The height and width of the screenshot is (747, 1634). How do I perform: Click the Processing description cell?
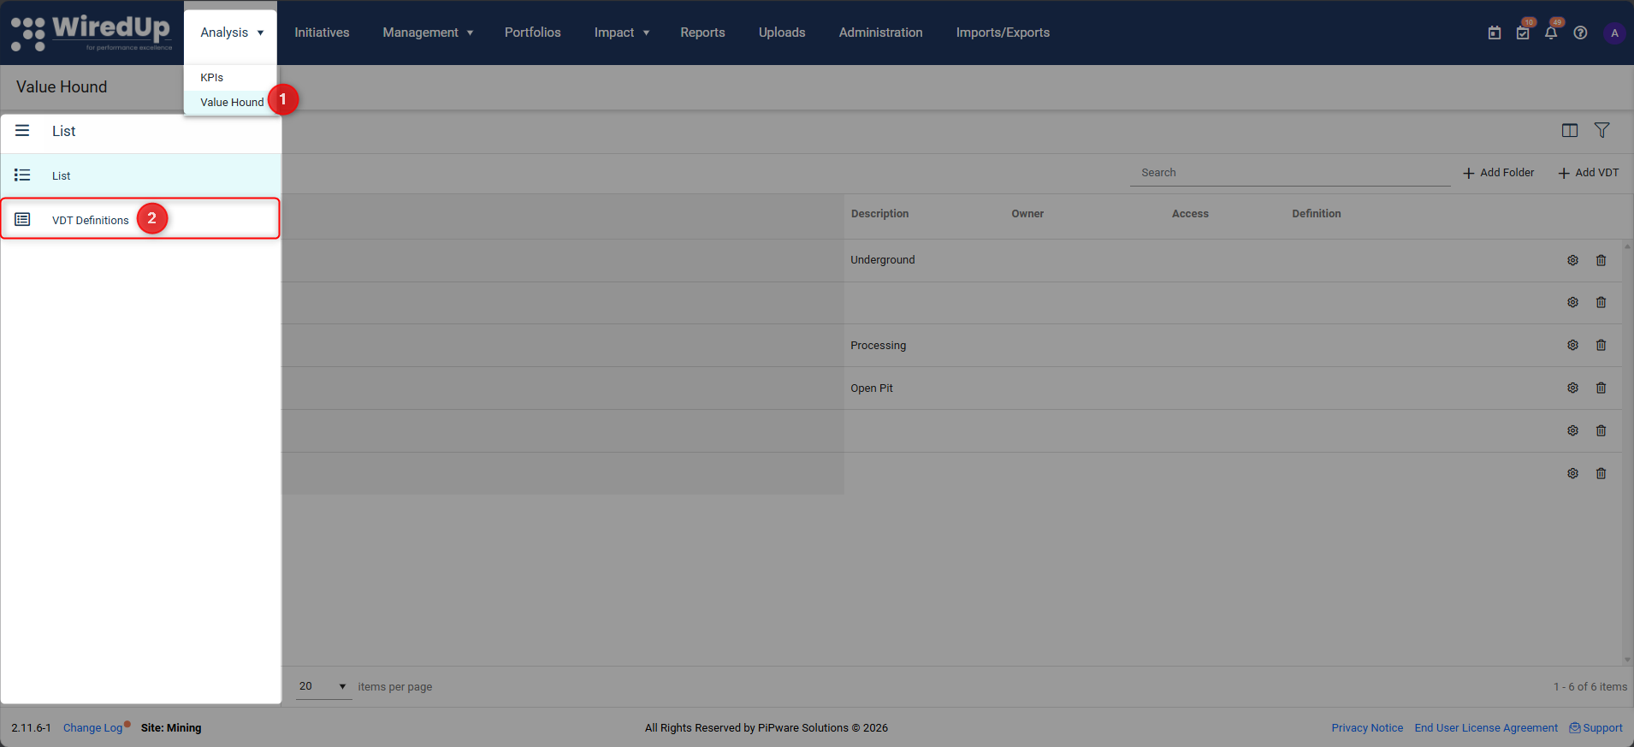pos(878,346)
